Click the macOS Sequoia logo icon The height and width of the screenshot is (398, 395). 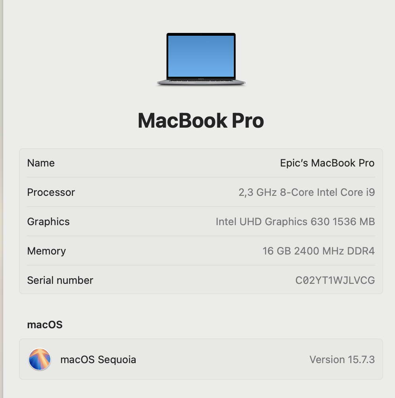pyautogui.click(x=40, y=359)
